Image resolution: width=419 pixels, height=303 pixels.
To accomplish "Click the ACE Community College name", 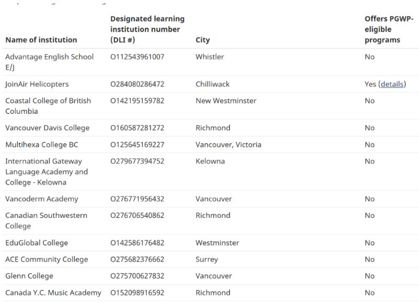I will 46,260.
